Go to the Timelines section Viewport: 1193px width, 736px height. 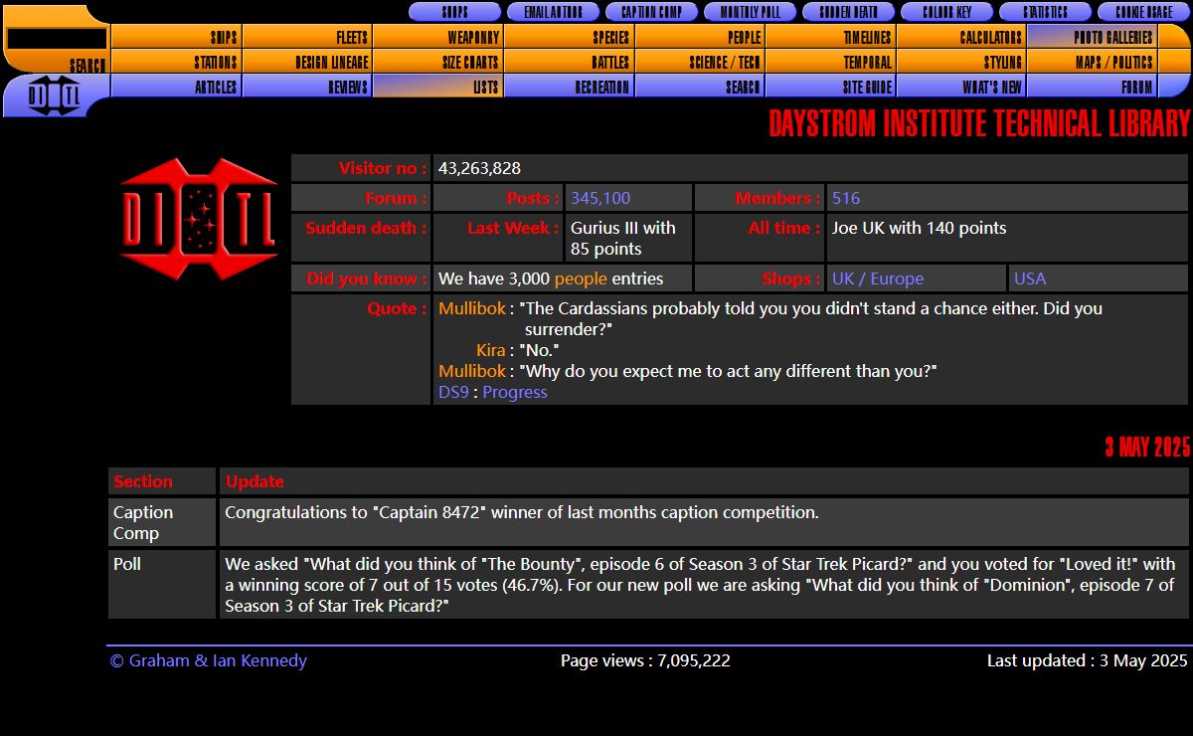[830, 37]
